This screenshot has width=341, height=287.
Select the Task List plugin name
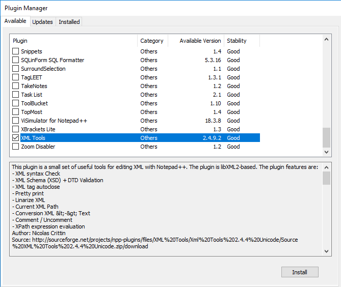pos(32,95)
